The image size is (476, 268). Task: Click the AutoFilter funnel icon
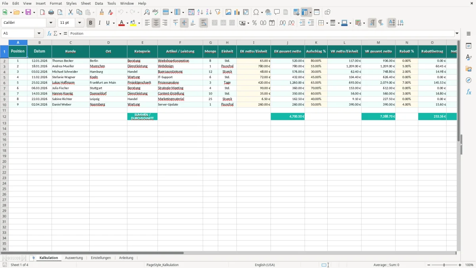point(217,12)
